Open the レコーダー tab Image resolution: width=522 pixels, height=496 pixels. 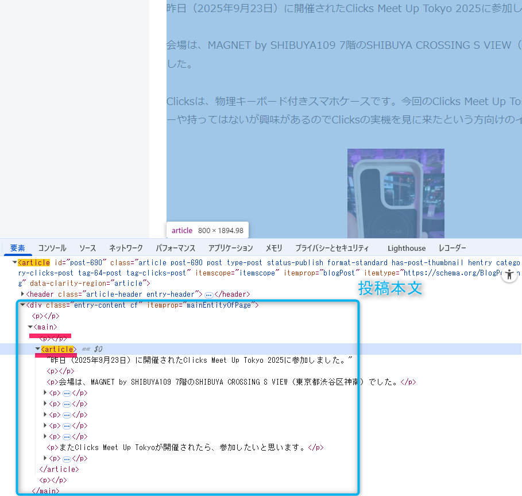tap(452, 248)
